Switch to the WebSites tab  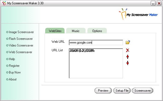[x=55, y=31]
